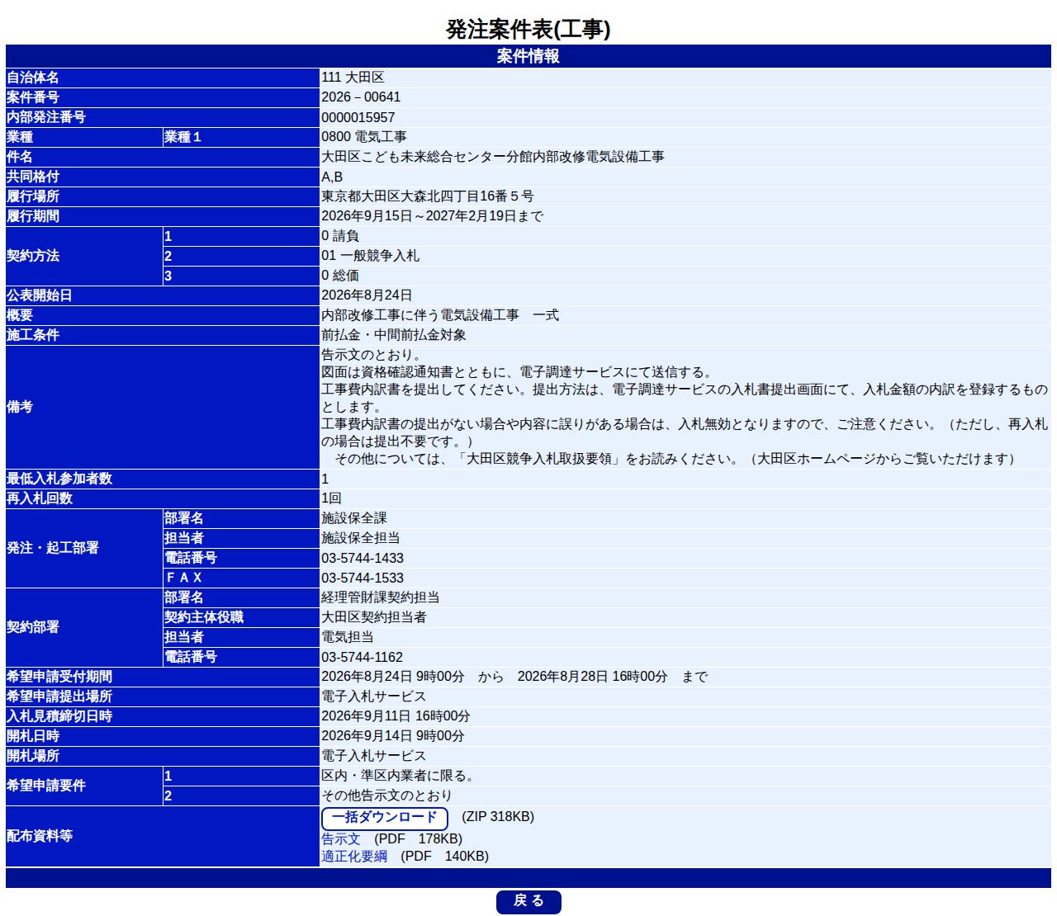Select contract phone number 03-5744-1162

pos(363,658)
